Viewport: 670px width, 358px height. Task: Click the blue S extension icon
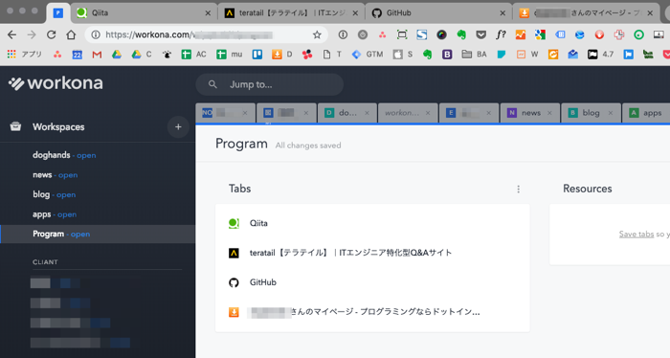point(422,35)
